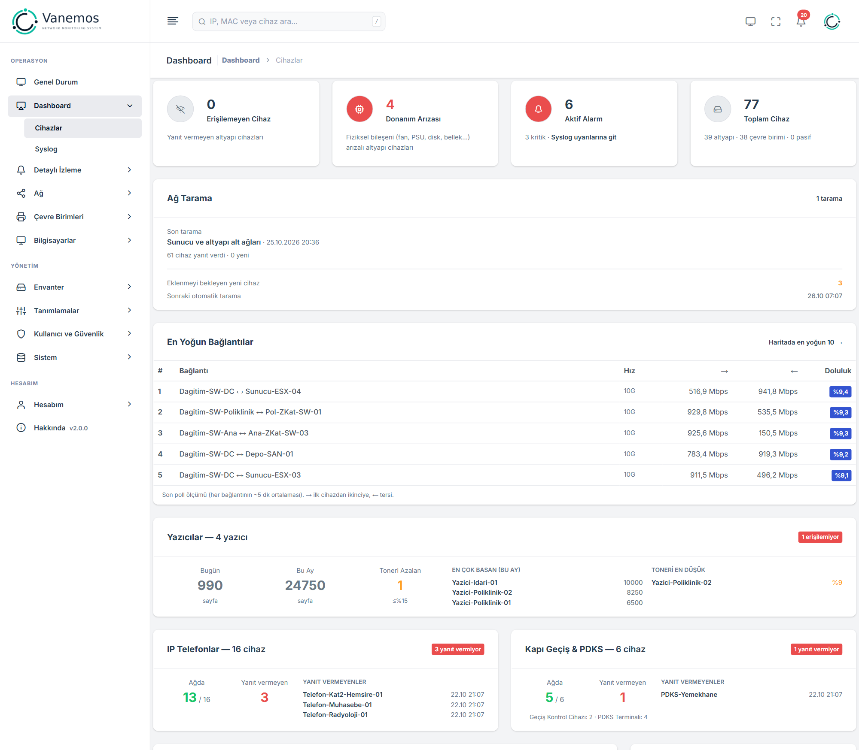The width and height of the screenshot is (859, 750).
Task: Click the Vanemos logo
Action: pos(57,21)
